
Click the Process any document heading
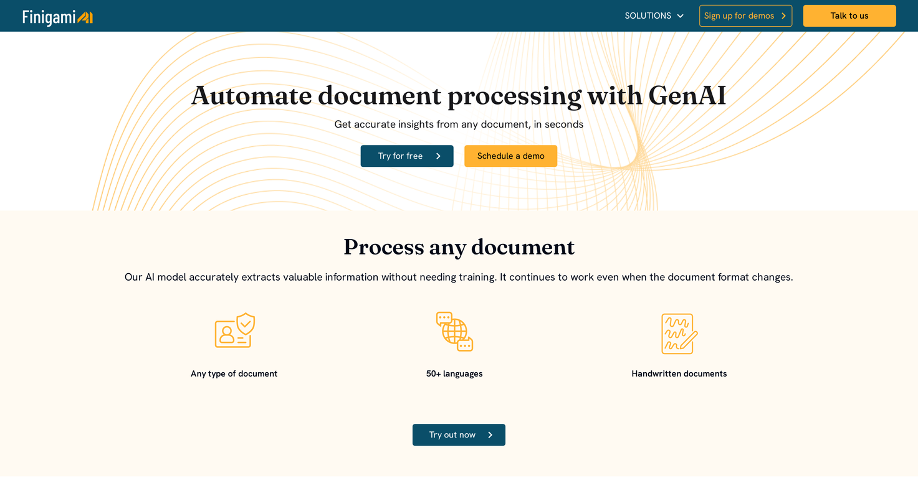pyautogui.click(x=459, y=247)
